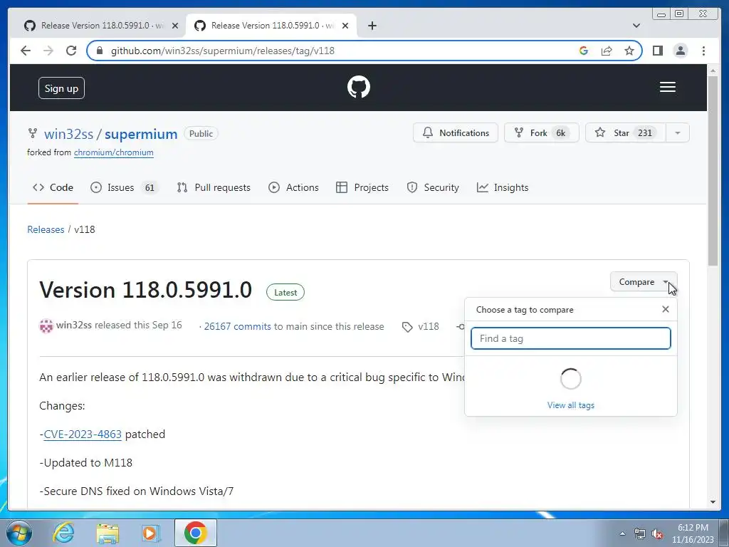Open the 26167 commits link
Viewport: 729px width, 547px height.
(237, 326)
